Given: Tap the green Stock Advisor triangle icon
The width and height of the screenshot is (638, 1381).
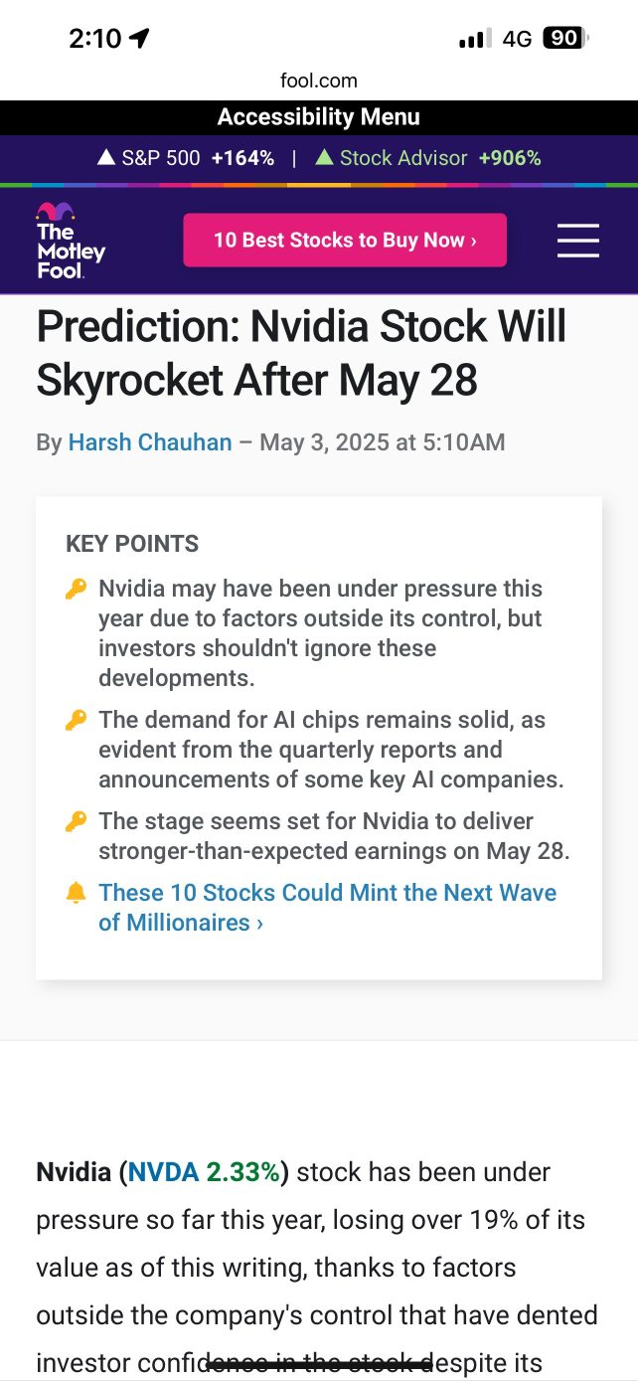Looking at the screenshot, I should pos(324,157).
